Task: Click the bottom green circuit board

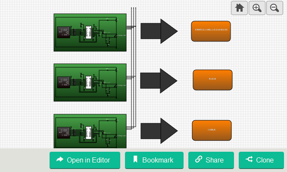Action: pyautogui.click(x=90, y=131)
